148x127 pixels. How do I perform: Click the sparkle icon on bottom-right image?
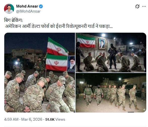pos(144,110)
